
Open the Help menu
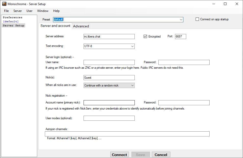[56, 11]
